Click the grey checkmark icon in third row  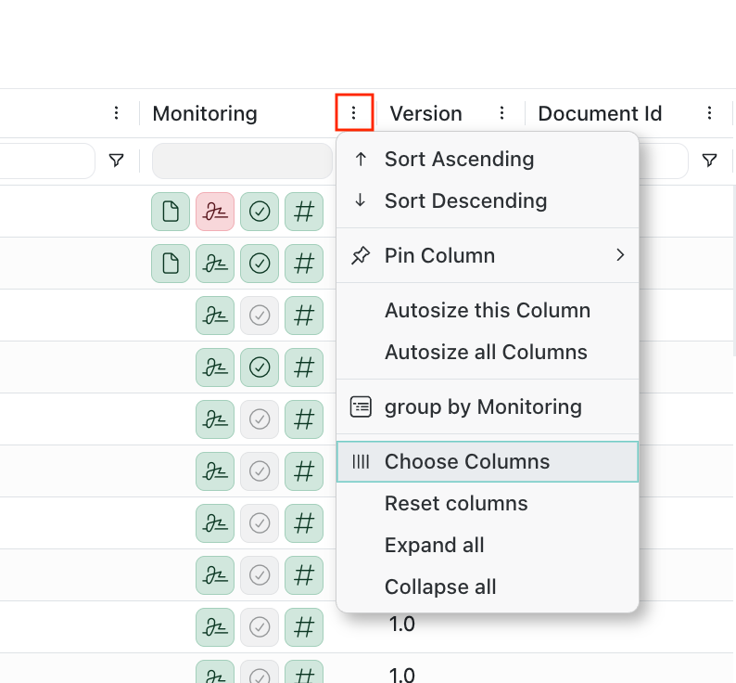tap(260, 316)
